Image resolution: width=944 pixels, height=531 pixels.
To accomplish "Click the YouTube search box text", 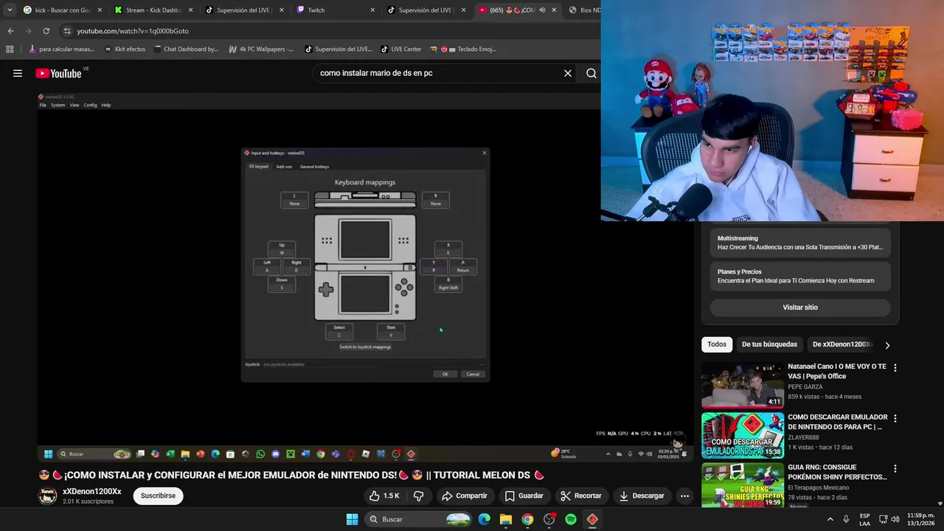I will [376, 73].
